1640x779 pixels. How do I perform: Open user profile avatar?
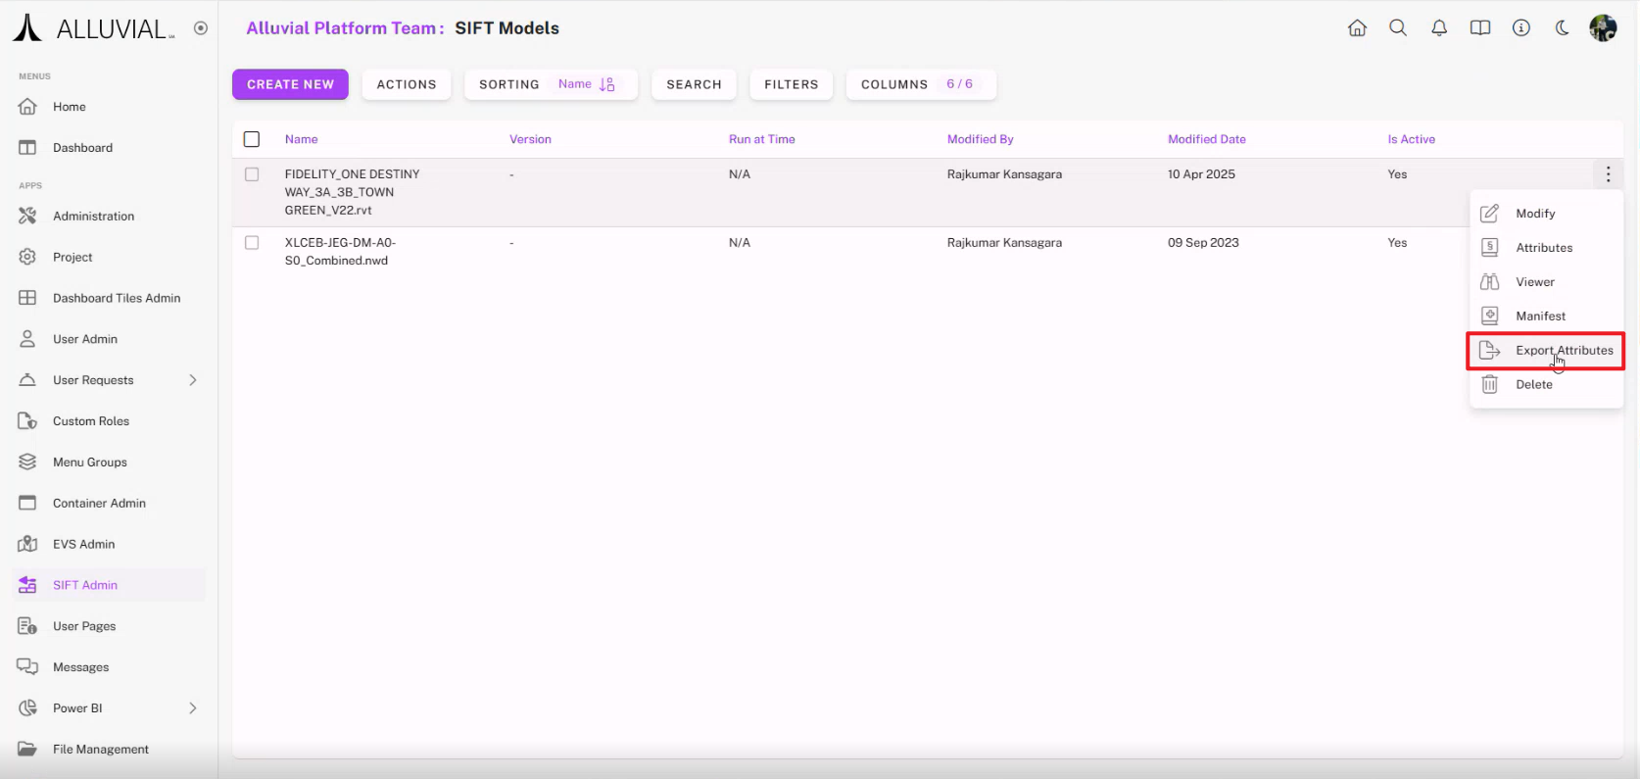[x=1603, y=28]
